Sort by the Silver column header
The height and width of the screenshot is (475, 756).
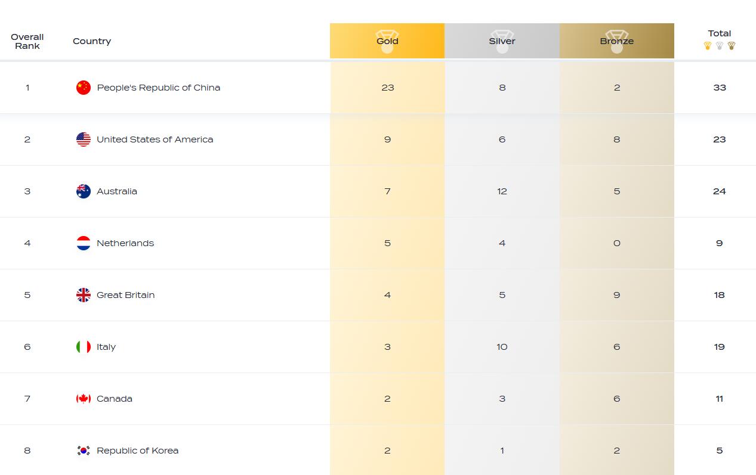[502, 41]
